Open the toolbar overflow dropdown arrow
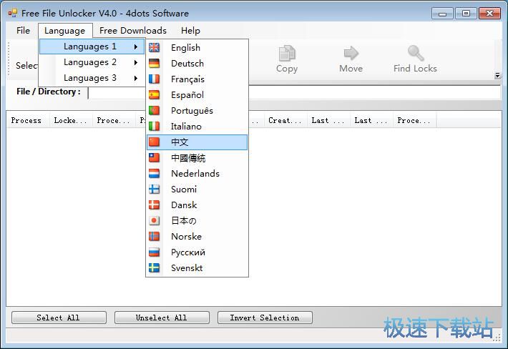The image size is (508, 349). tap(497, 76)
